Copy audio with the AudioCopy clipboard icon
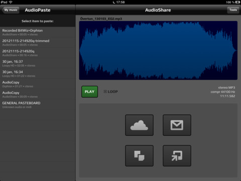Image resolution: width=241 pixels, height=181 pixels. click(139, 156)
